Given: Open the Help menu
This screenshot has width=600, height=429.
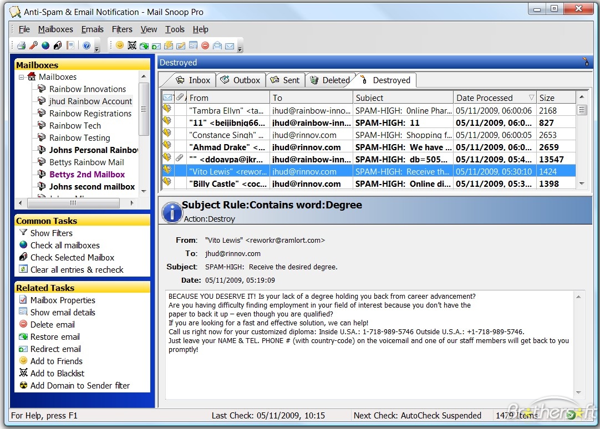Looking at the screenshot, I should 201,29.
